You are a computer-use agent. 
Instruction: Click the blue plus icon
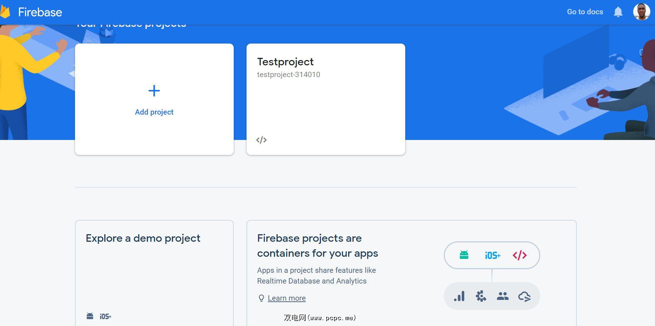point(154,91)
